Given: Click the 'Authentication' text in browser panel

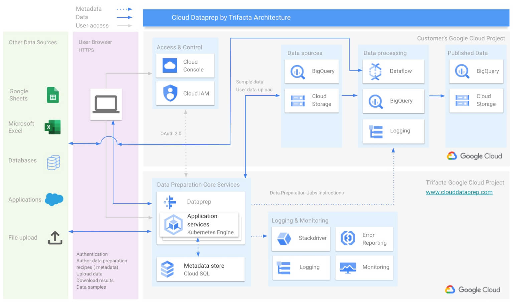Looking at the screenshot, I should click(x=92, y=254).
